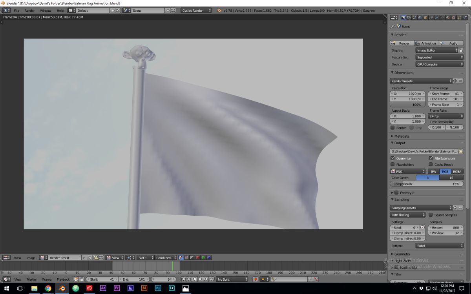Open the Mesh Data triangle properties tab
Viewport: 471px width, 294px height.
[443, 18]
